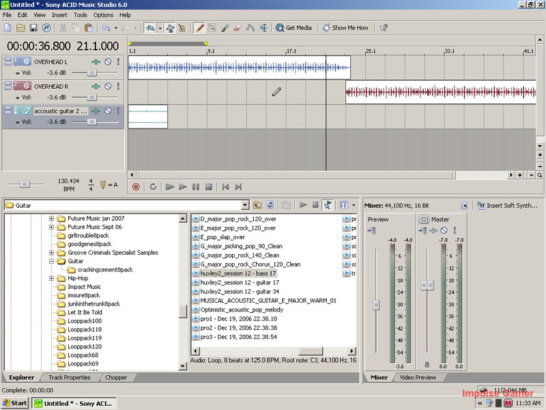Open the Options menu
The height and width of the screenshot is (410, 546).
[x=103, y=15]
